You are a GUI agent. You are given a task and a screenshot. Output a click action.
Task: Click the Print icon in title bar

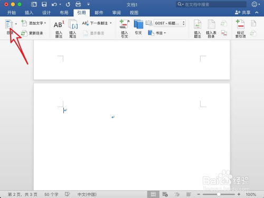[78, 4]
